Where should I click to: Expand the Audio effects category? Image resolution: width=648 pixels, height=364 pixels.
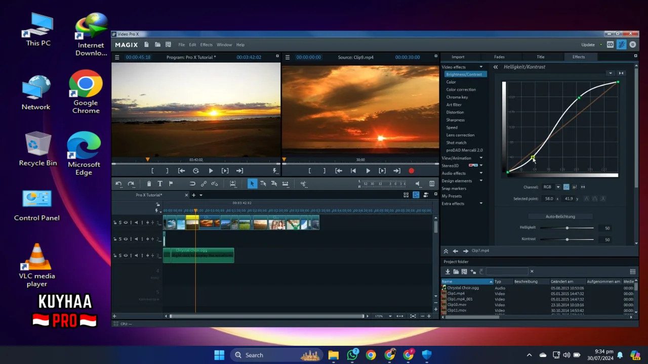pyautogui.click(x=481, y=173)
